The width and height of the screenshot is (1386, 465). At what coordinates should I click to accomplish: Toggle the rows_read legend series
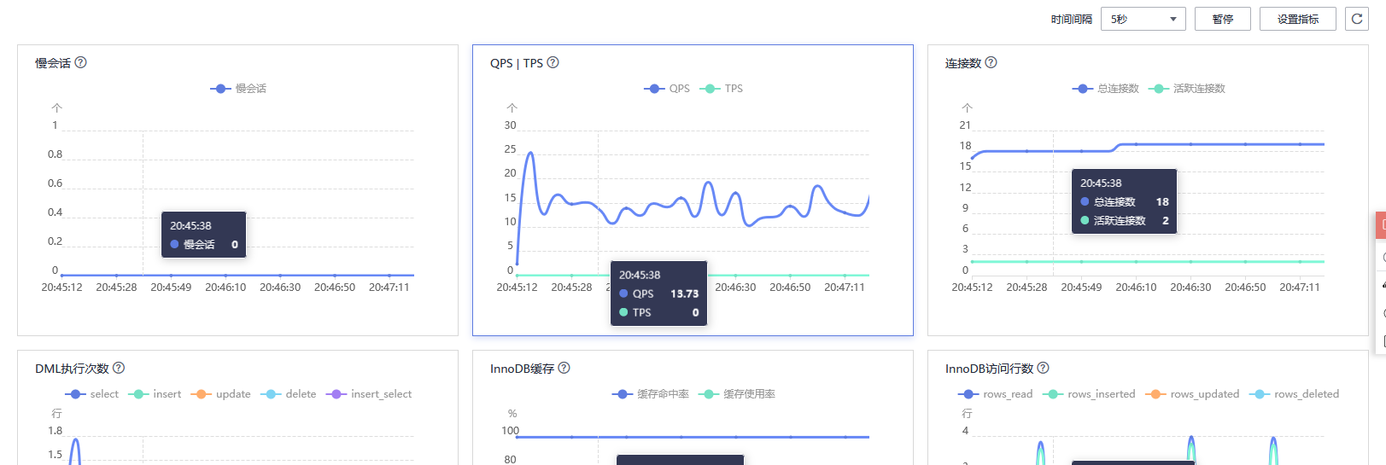[995, 394]
